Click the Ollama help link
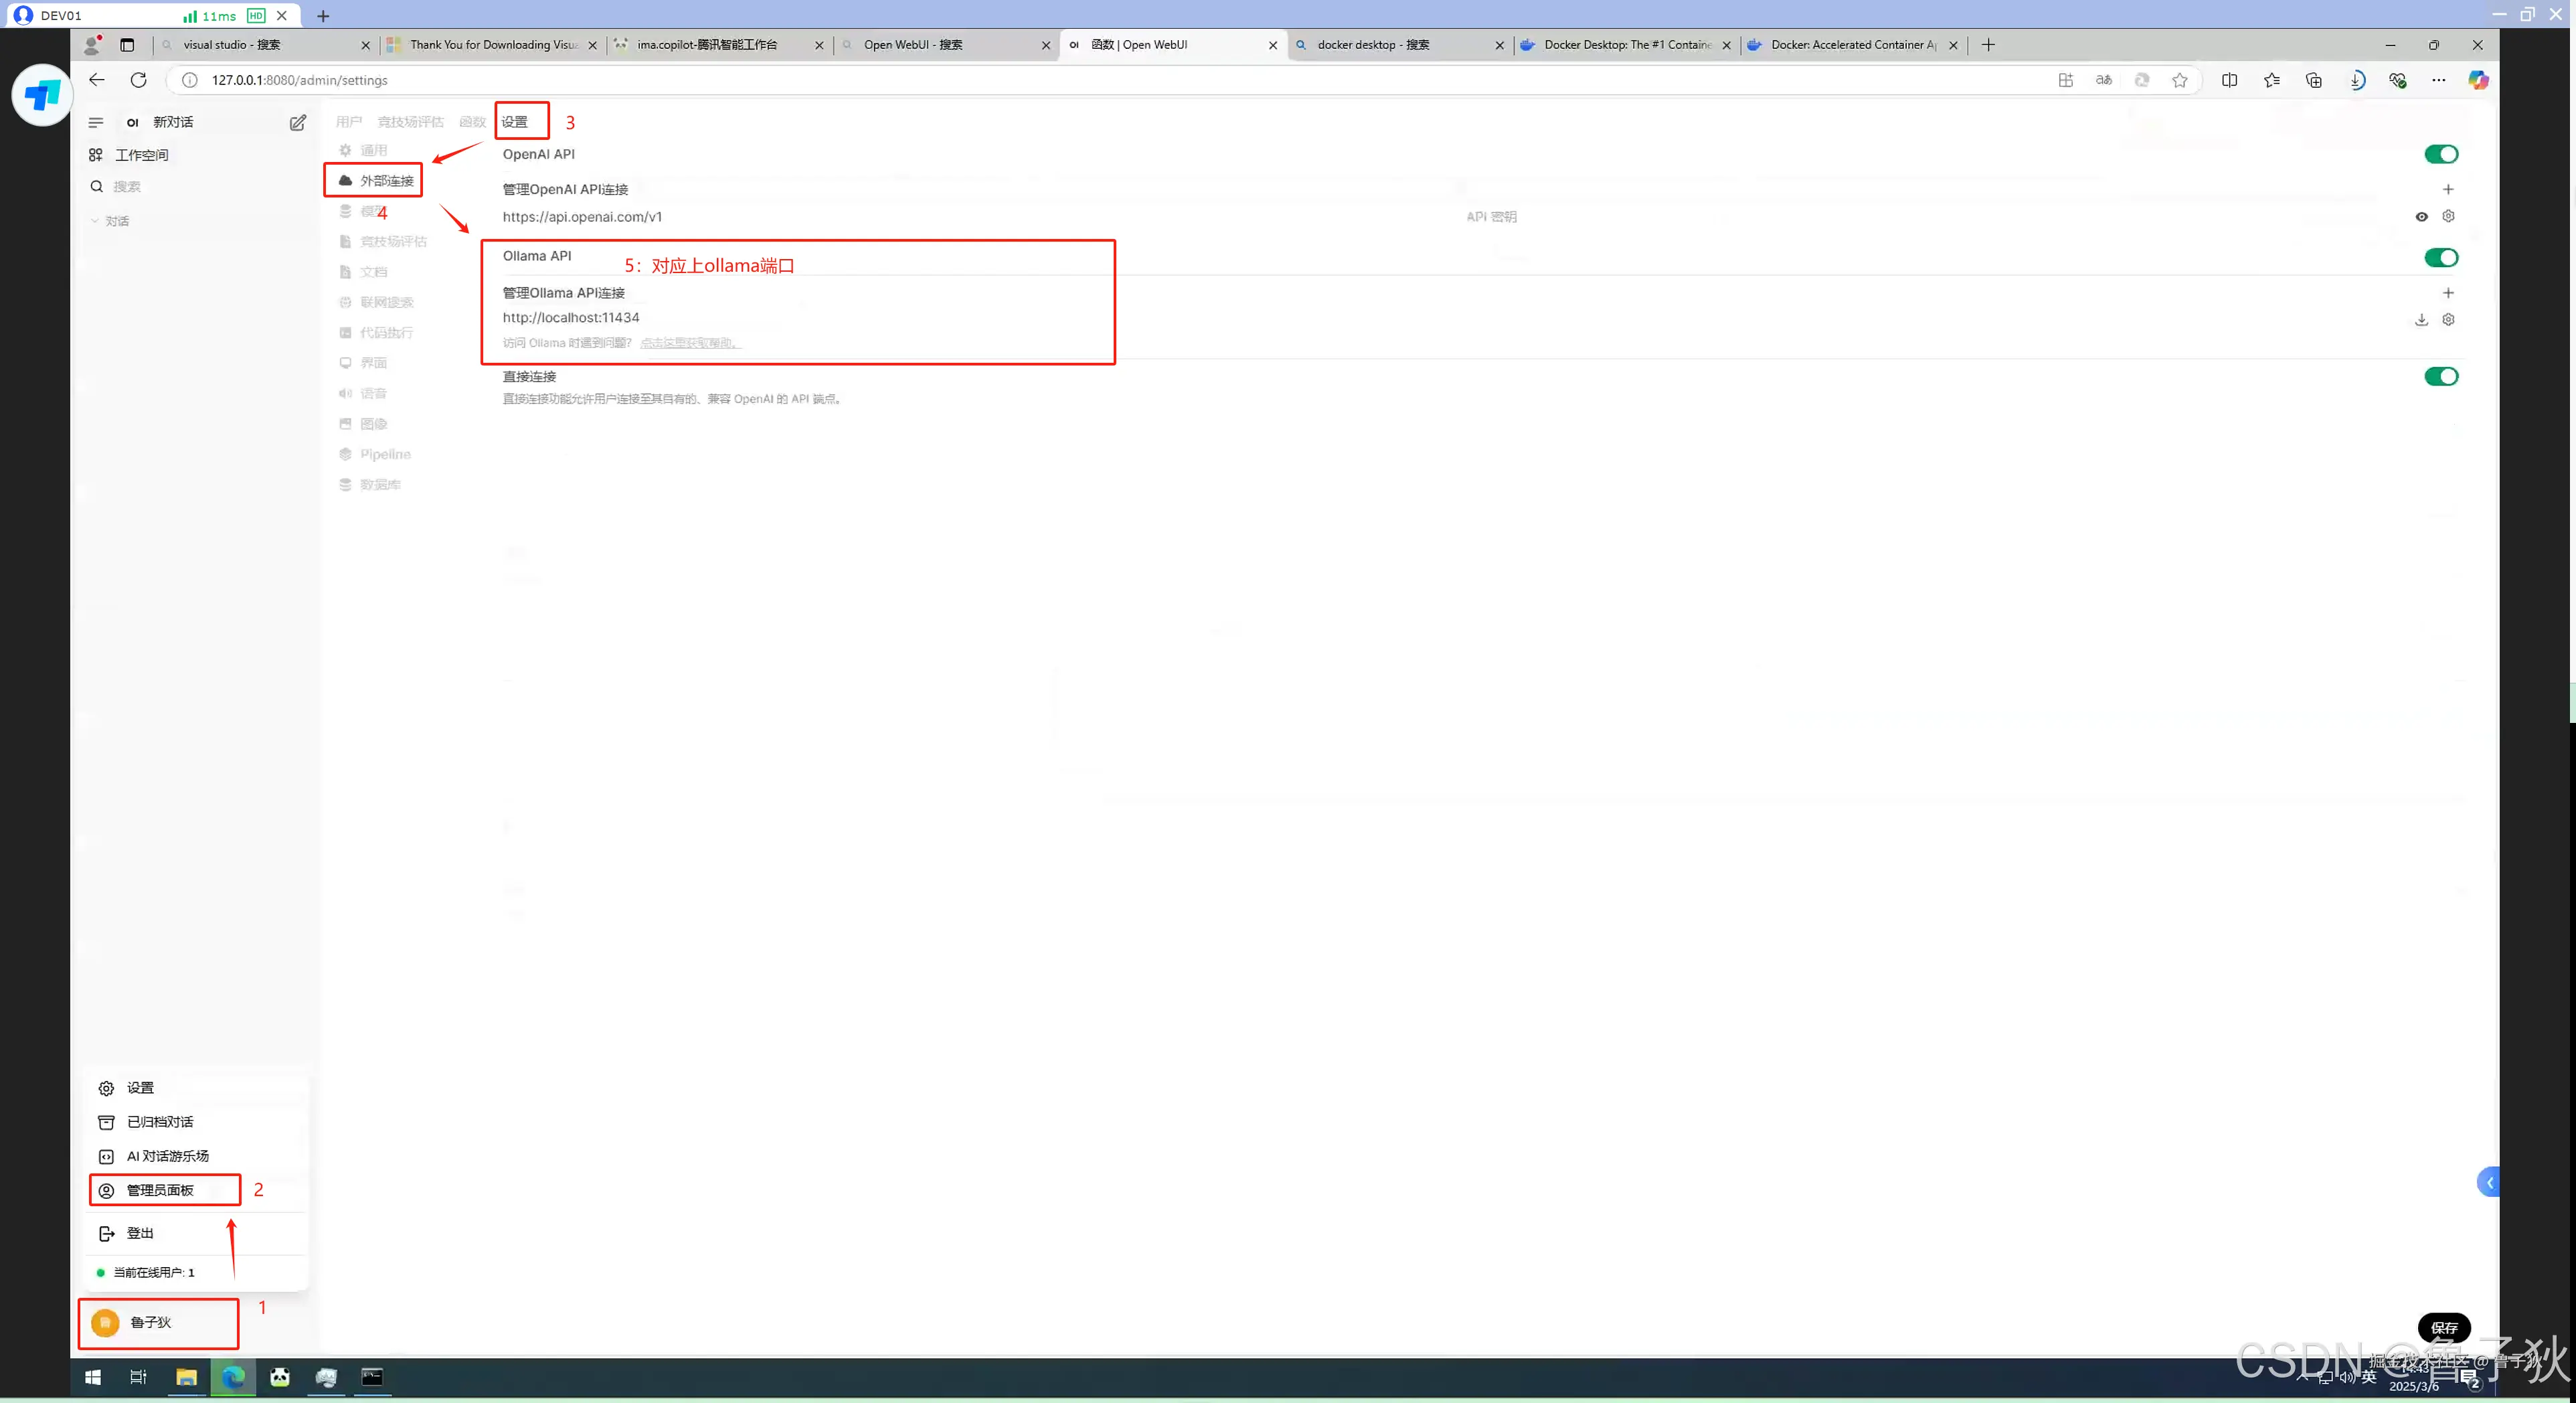2576x1403 pixels. click(x=690, y=343)
